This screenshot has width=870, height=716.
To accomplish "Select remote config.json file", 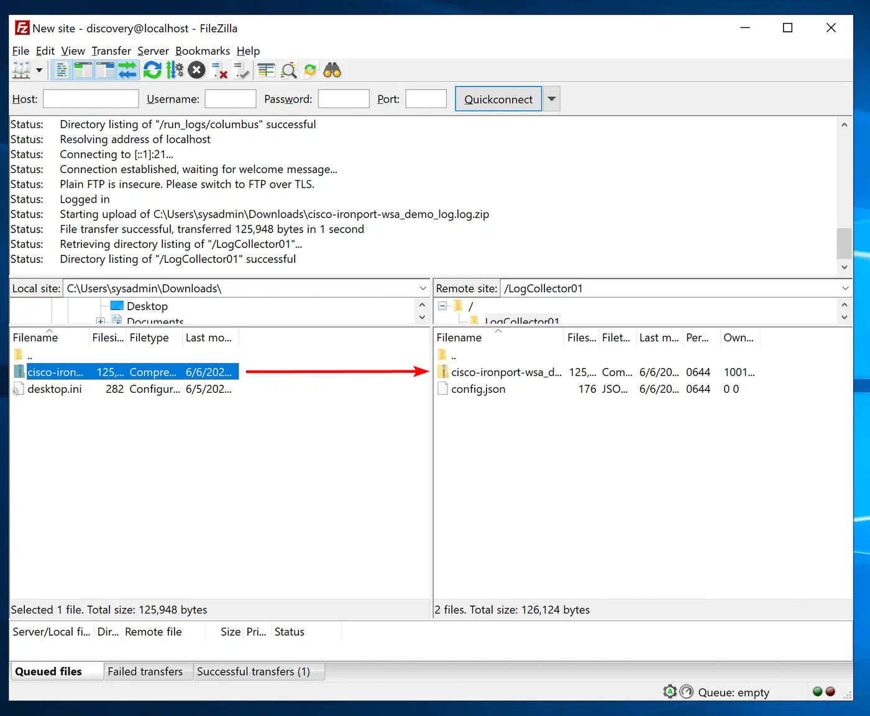I will 597,388.
